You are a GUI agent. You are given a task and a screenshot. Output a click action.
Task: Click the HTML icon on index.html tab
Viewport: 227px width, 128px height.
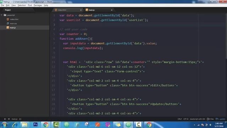click(x=56, y=10)
